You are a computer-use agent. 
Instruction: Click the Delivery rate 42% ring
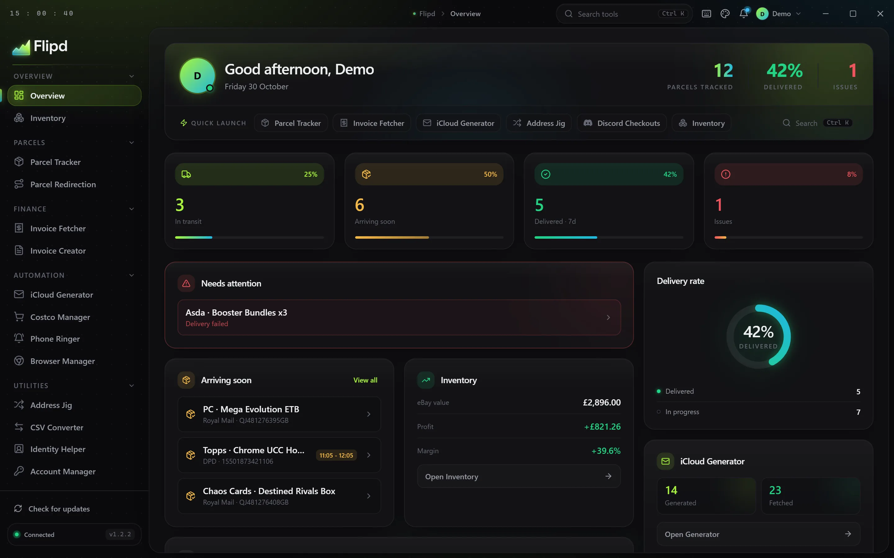[x=758, y=337]
